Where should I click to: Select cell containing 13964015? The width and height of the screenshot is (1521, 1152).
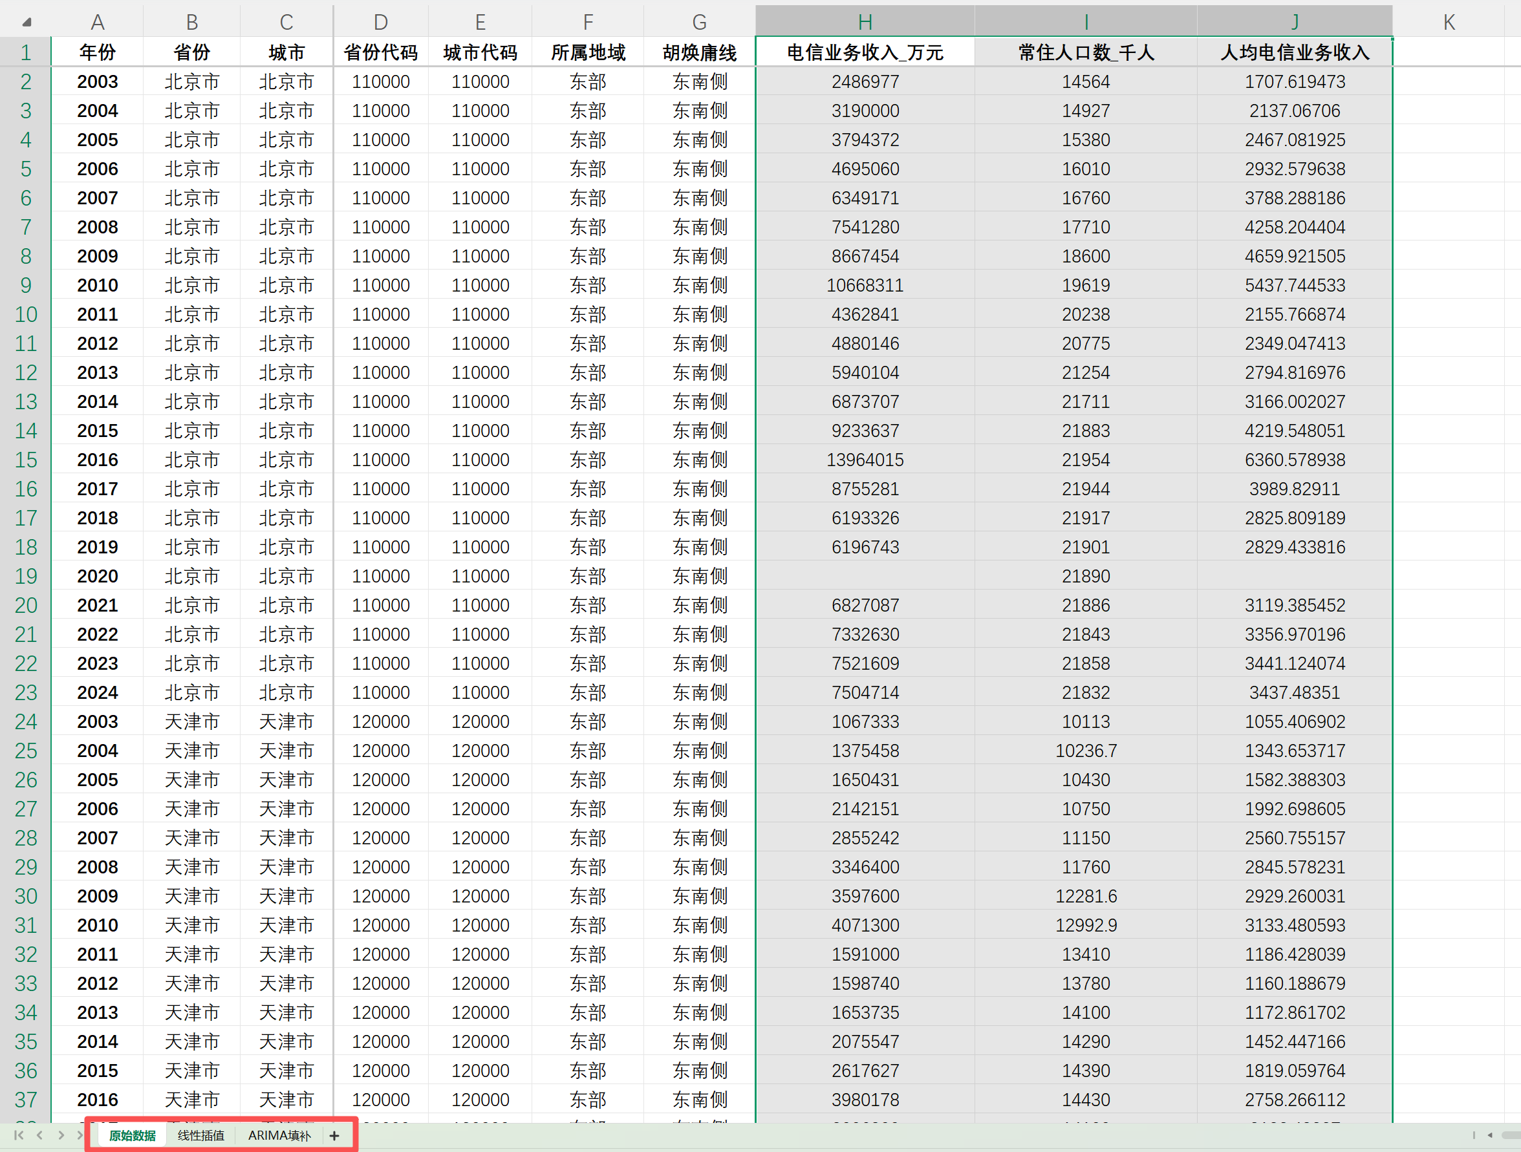[x=865, y=460]
